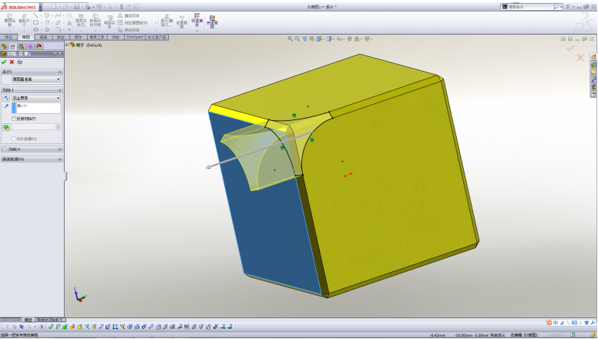
Task: Select the Spline sketch tool
Action: click(x=58, y=15)
